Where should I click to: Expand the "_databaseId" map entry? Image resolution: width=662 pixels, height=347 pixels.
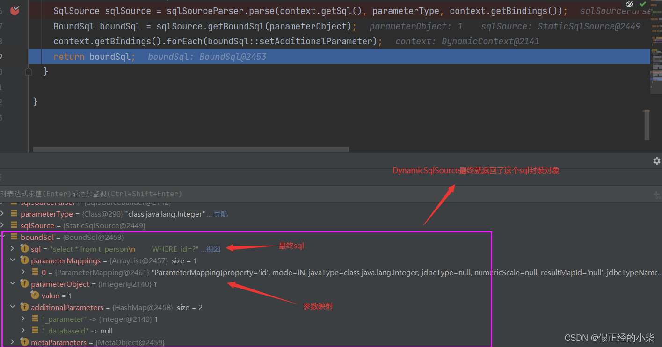[23, 331]
